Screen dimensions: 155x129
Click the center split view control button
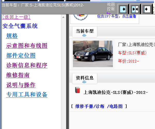[135, 9]
